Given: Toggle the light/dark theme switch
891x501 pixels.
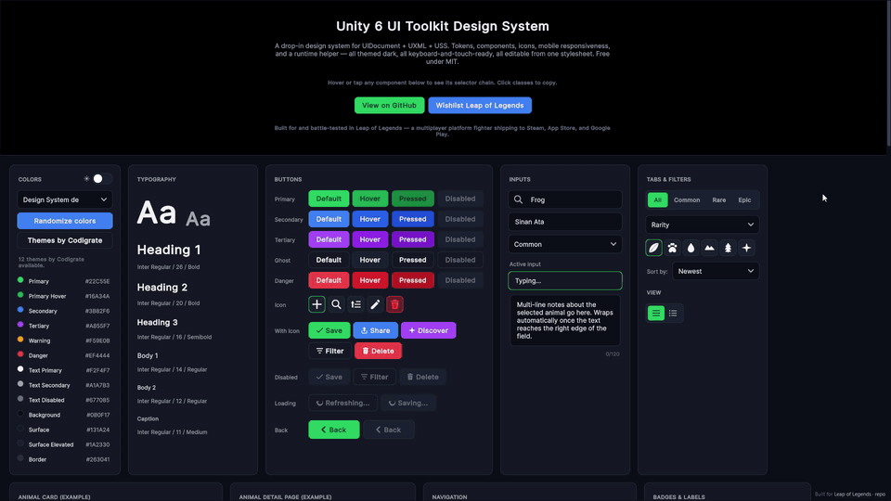Looking at the screenshot, I should [102, 178].
